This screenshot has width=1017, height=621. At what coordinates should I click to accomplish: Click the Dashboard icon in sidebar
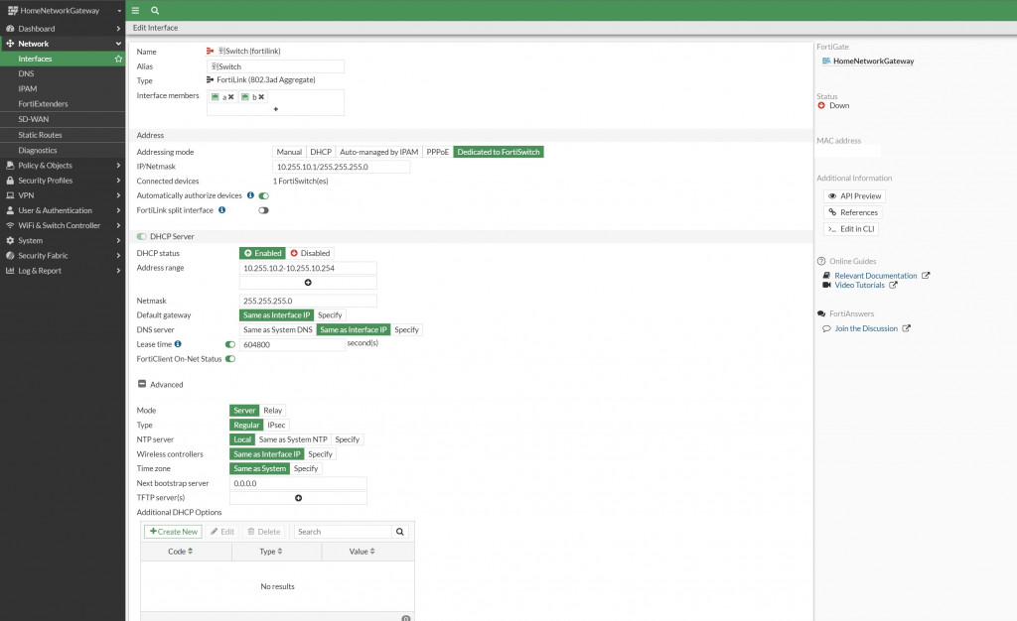coord(10,29)
